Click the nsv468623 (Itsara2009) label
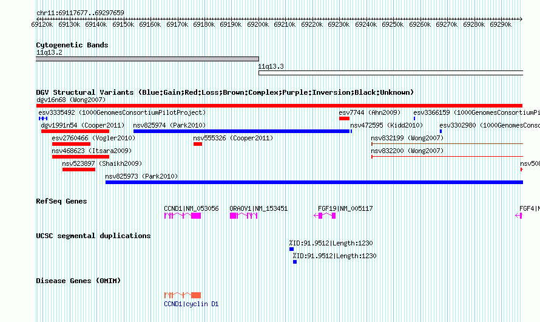 [x=92, y=151]
